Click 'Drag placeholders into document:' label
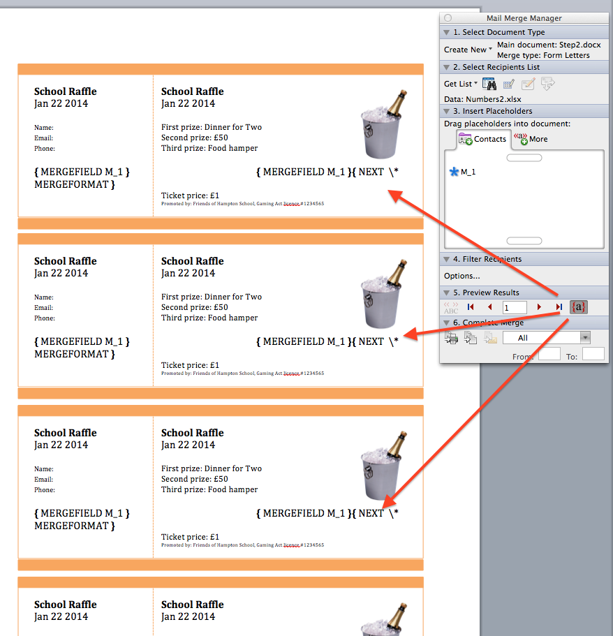 [x=507, y=124]
